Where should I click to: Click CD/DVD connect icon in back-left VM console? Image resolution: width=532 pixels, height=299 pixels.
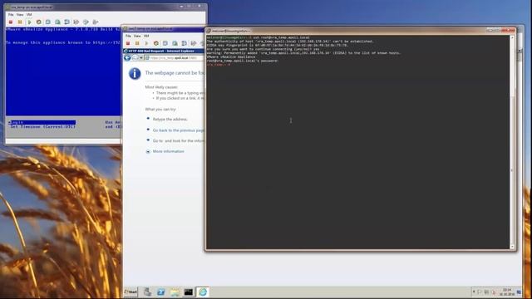(x=86, y=22)
